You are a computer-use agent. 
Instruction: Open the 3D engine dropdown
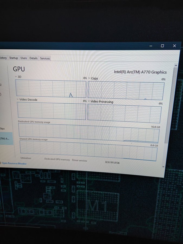coord(16,77)
